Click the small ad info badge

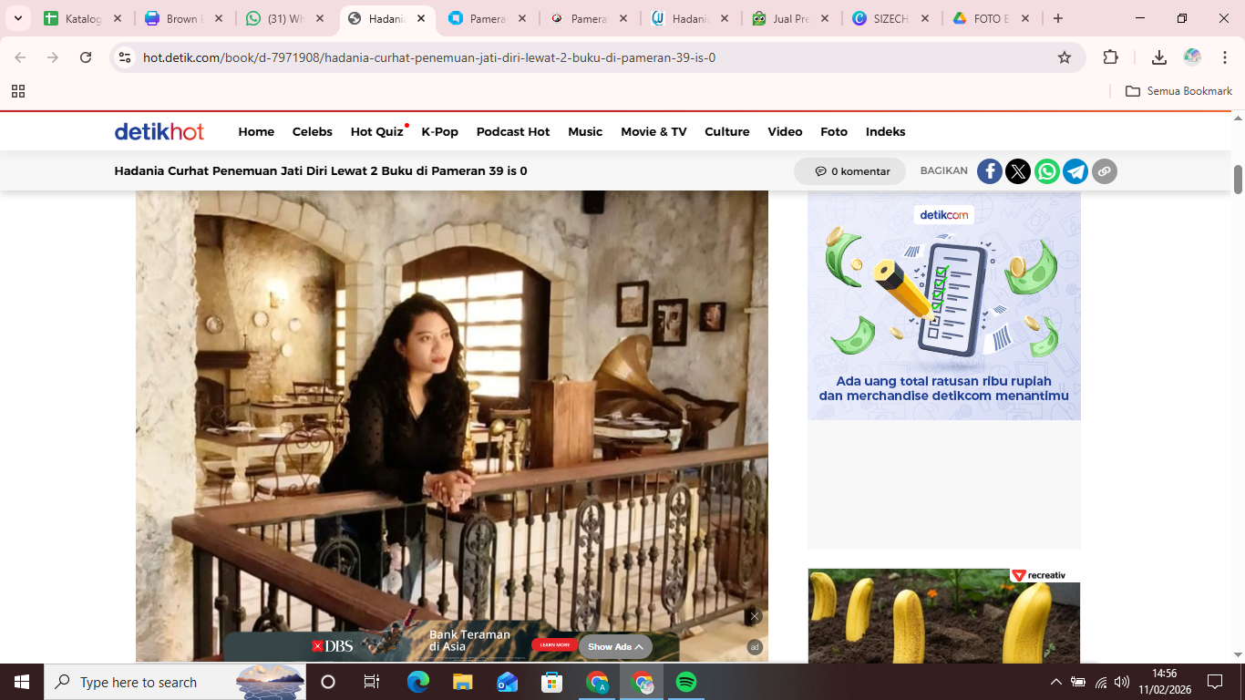tap(755, 647)
